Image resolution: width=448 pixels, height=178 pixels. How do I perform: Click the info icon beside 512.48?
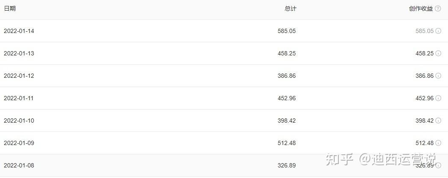point(438,143)
